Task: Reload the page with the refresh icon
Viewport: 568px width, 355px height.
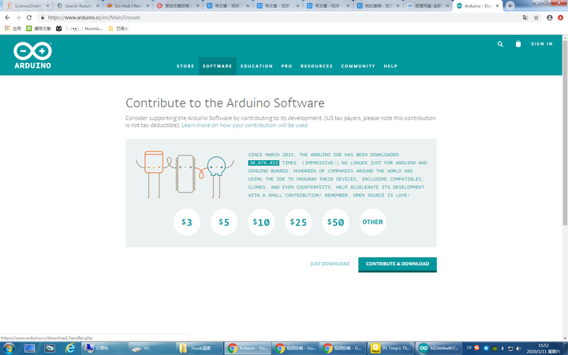Action: coord(29,17)
